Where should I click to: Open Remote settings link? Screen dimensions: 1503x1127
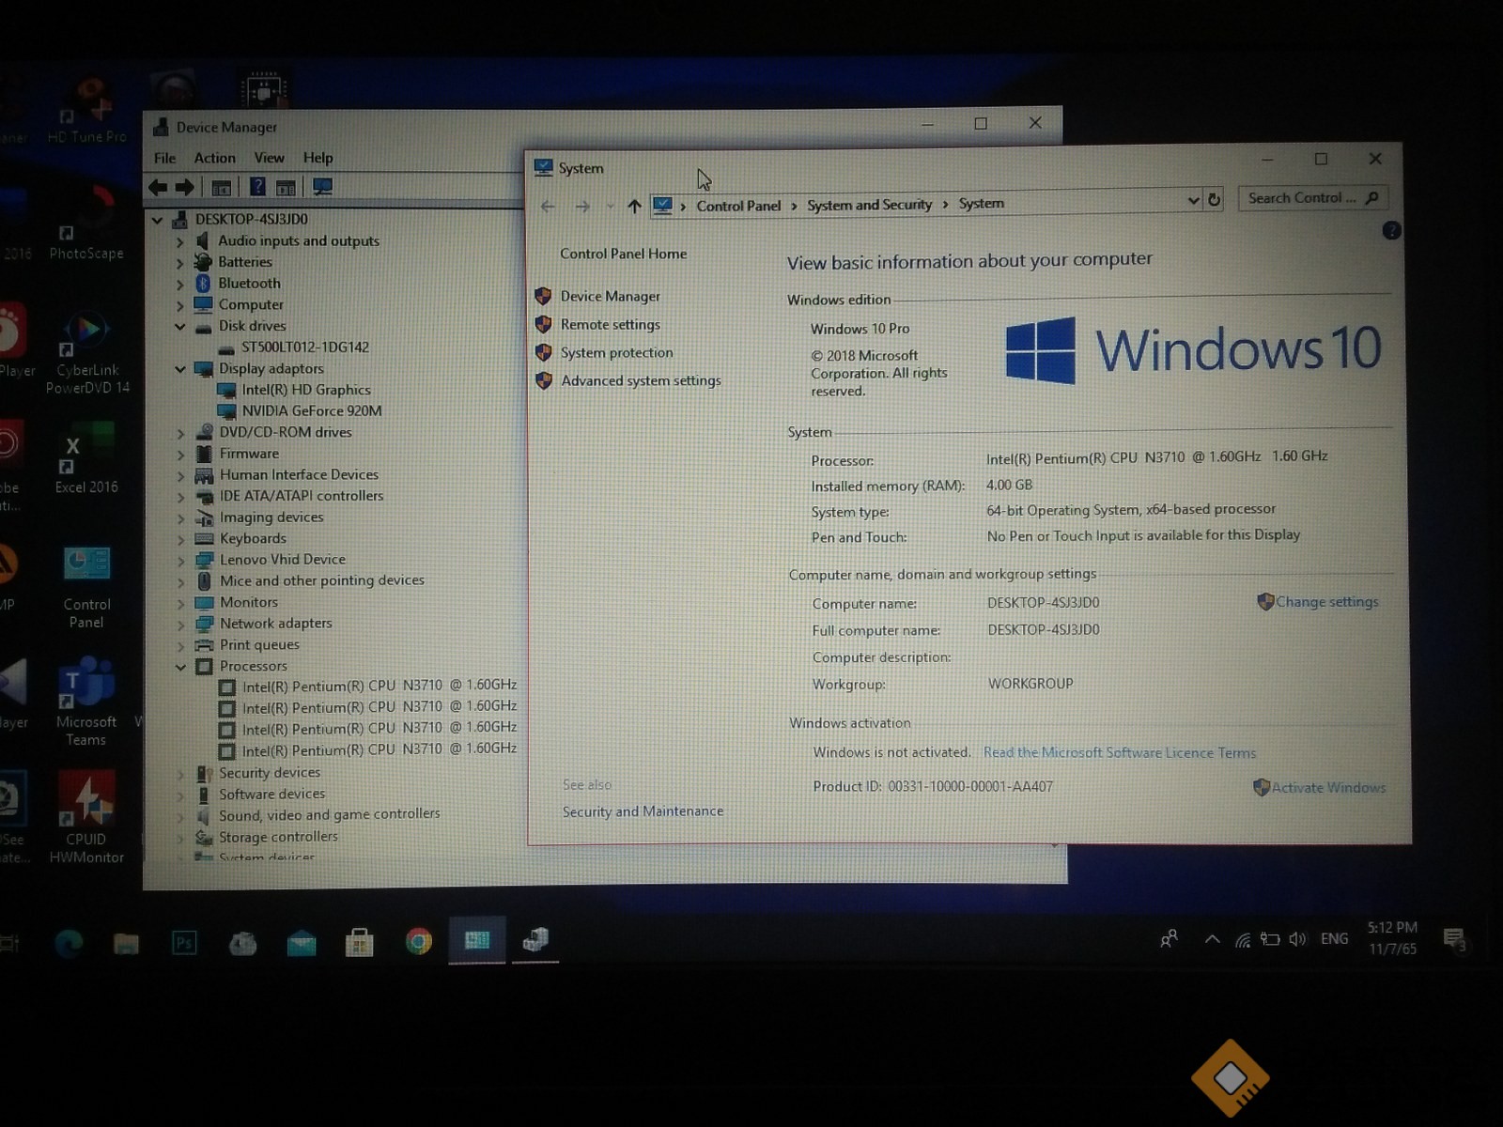pos(611,324)
